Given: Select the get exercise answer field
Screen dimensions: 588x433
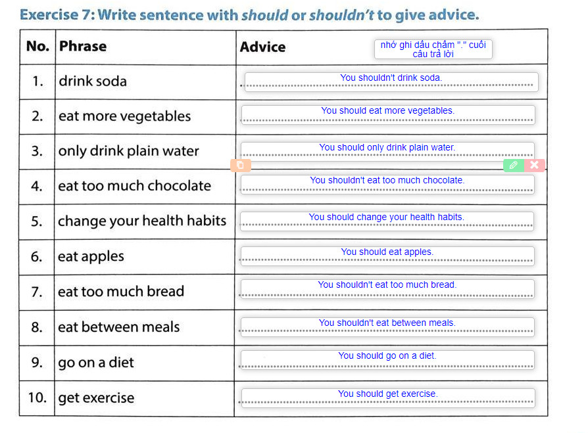Looking at the screenshot, I should tap(387, 398).
